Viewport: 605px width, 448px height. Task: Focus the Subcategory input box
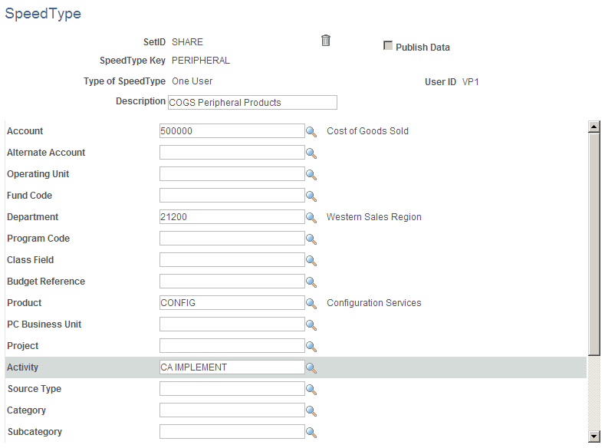pyautogui.click(x=232, y=432)
